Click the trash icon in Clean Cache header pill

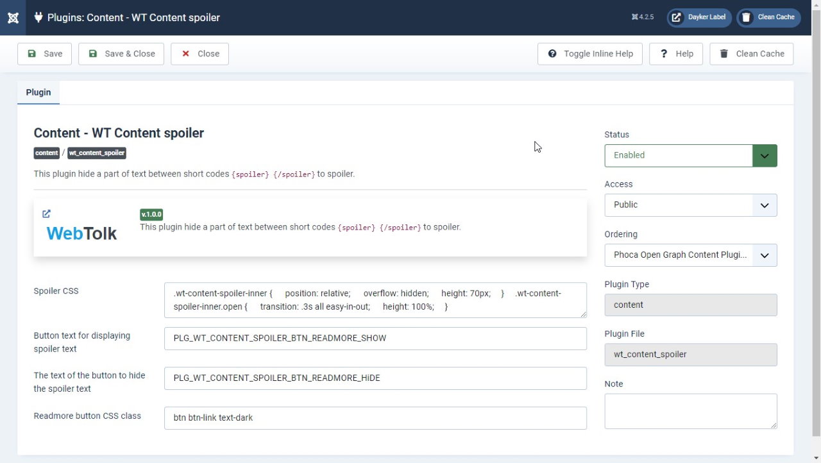click(746, 17)
